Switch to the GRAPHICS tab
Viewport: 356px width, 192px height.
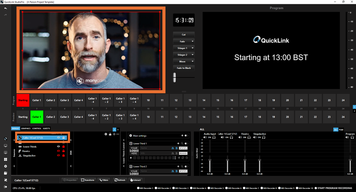(x=26, y=128)
